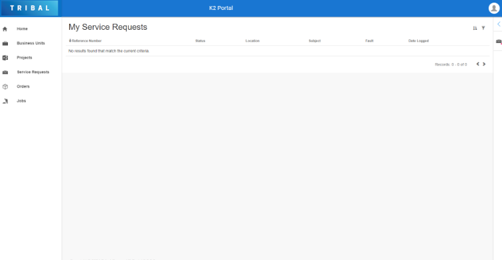Open the user profile avatar icon
The height and width of the screenshot is (260, 502).
[x=494, y=9]
